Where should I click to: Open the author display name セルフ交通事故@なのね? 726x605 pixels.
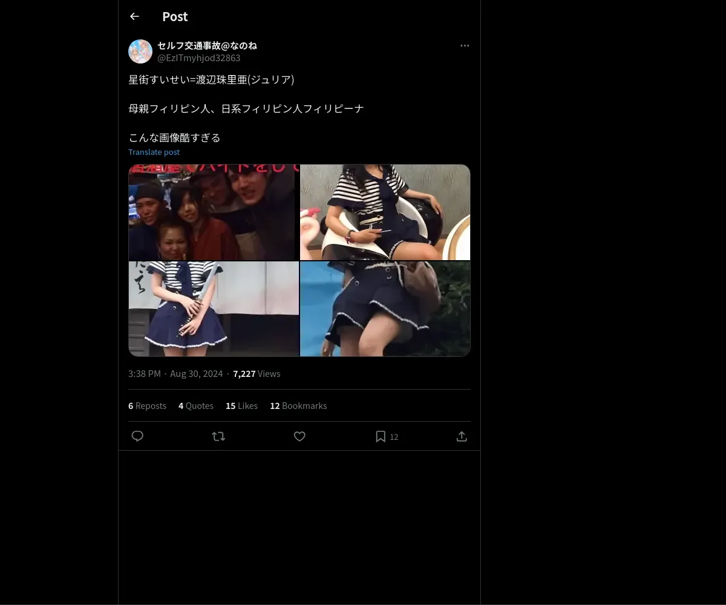(x=207, y=45)
